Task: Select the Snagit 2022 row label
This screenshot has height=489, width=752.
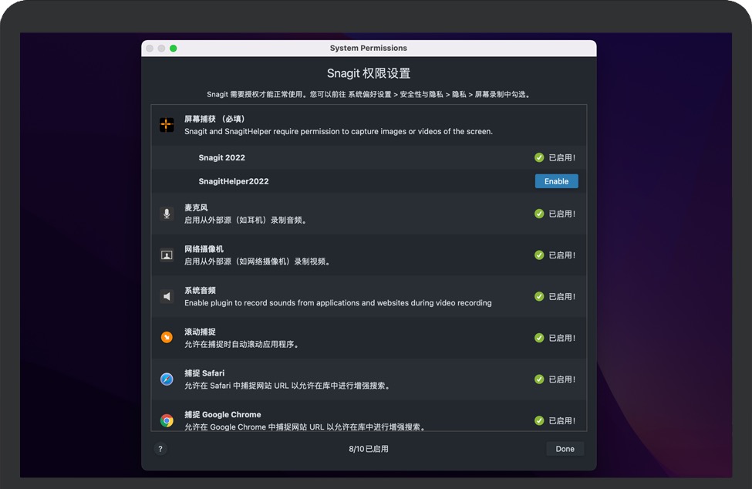Action: coord(221,157)
